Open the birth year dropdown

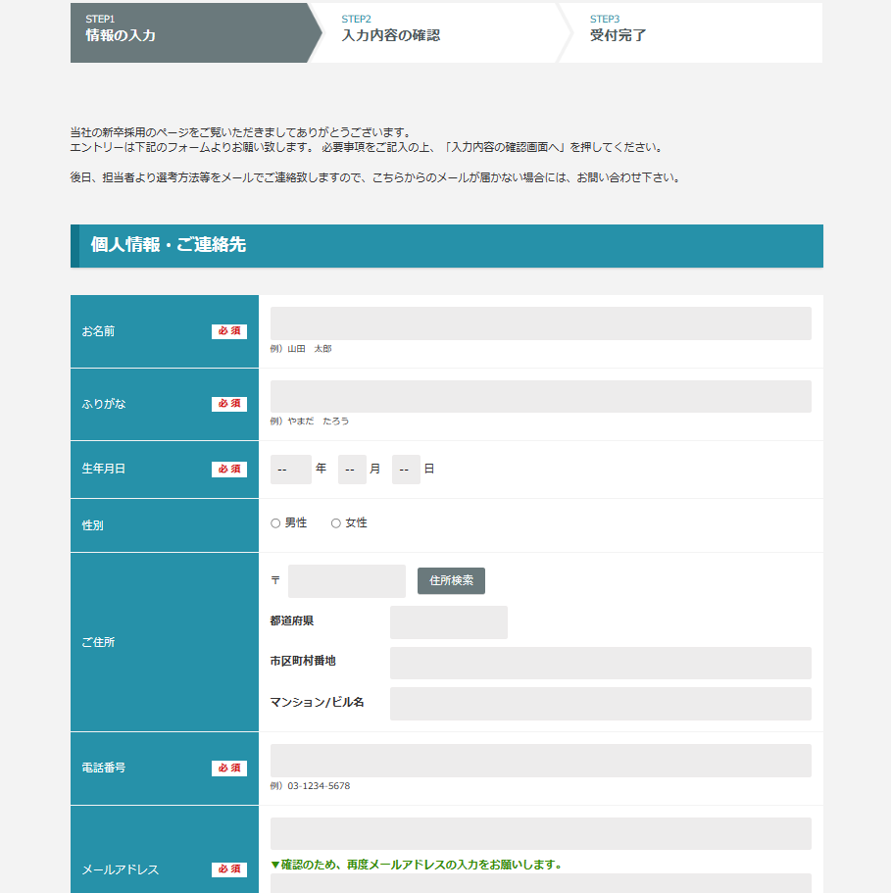tap(290, 470)
